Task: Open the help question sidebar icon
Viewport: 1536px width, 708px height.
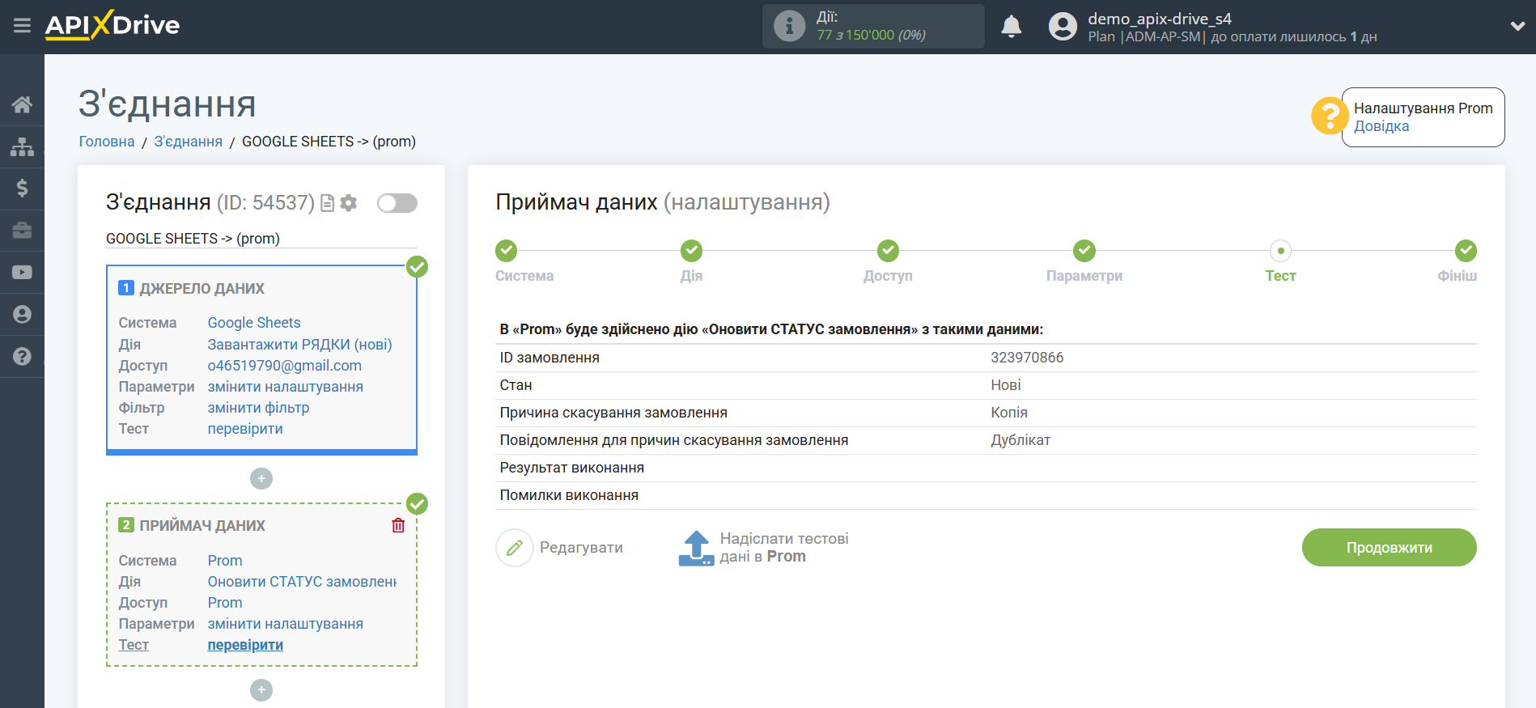Action: 22,357
